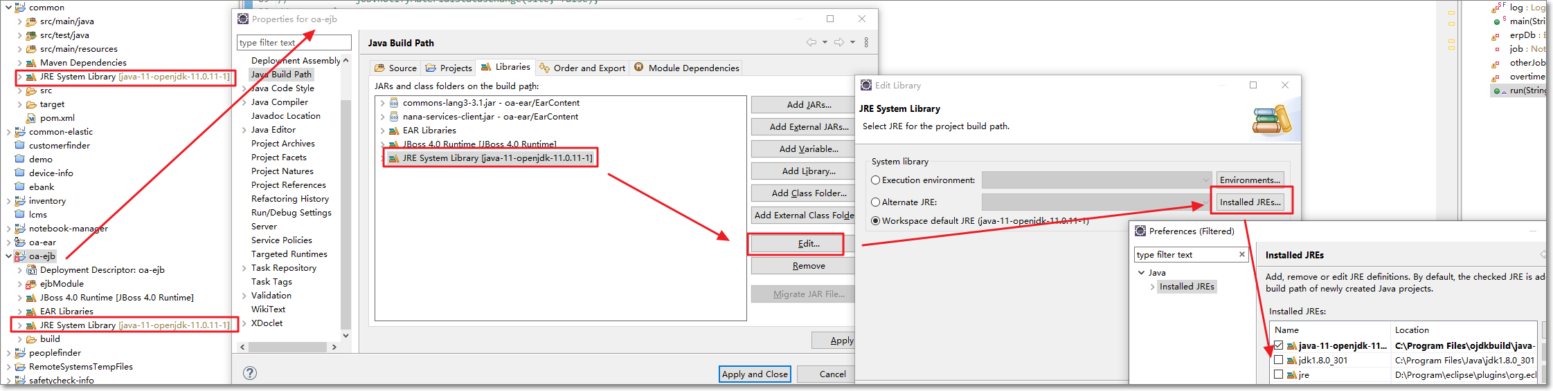Select the Execution environment radio button

click(x=876, y=180)
